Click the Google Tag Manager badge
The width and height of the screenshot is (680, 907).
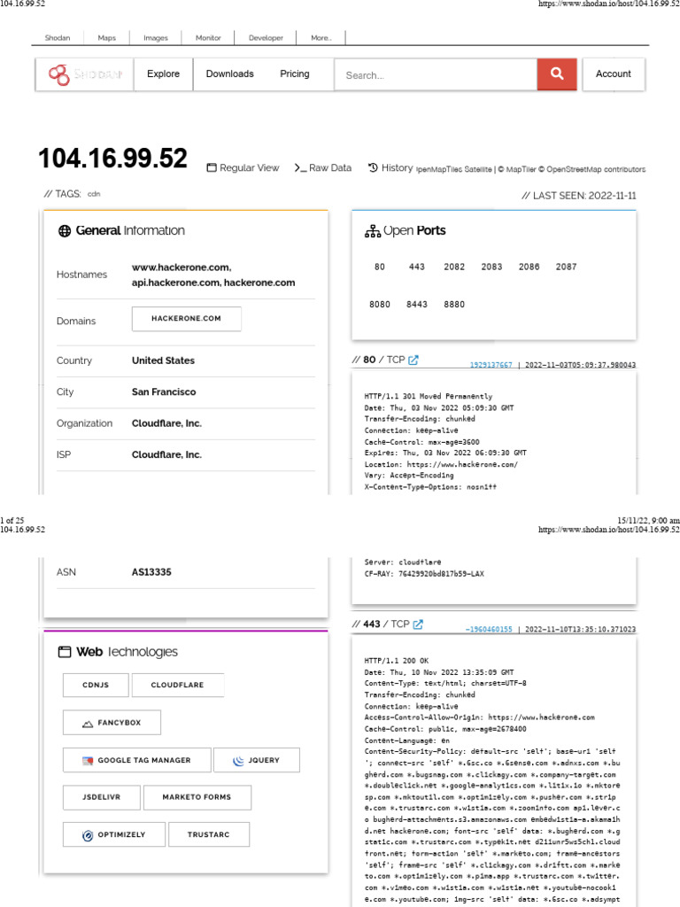point(136,760)
